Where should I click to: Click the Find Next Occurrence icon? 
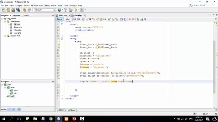pos(97,19)
